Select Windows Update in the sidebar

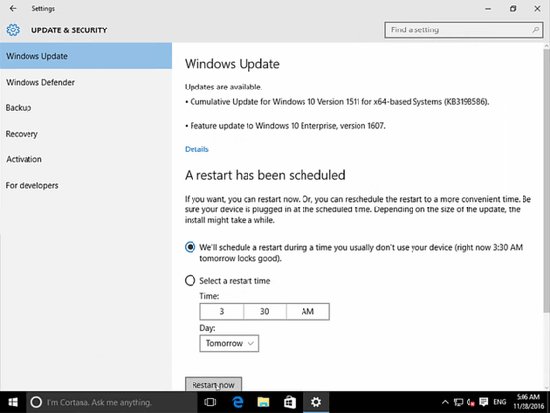[86, 56]
